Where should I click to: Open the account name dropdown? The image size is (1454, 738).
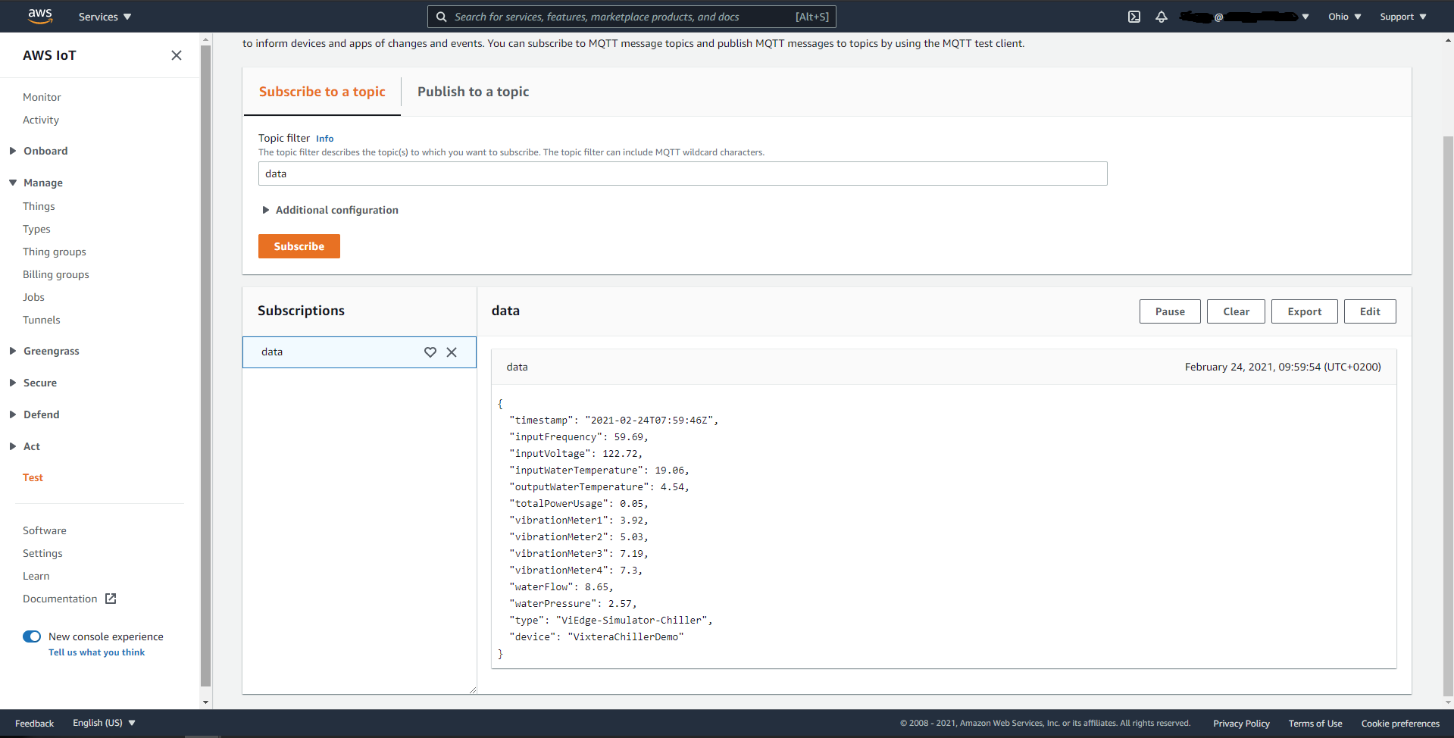click(1244, 17)
